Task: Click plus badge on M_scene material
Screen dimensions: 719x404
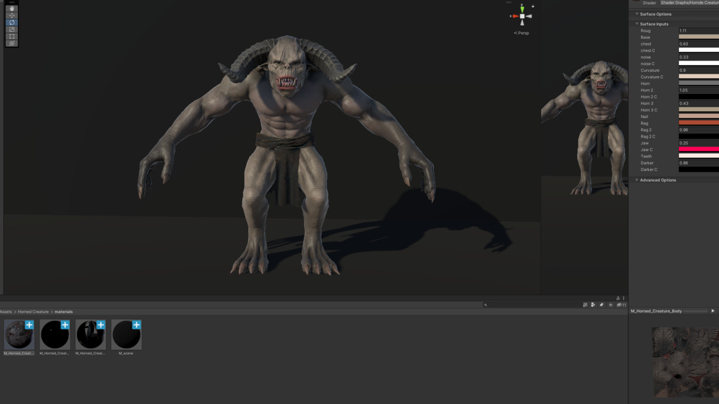Action: tap(137, 325)
